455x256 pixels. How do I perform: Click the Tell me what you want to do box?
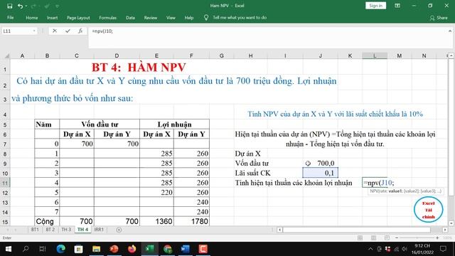point(240,18)
